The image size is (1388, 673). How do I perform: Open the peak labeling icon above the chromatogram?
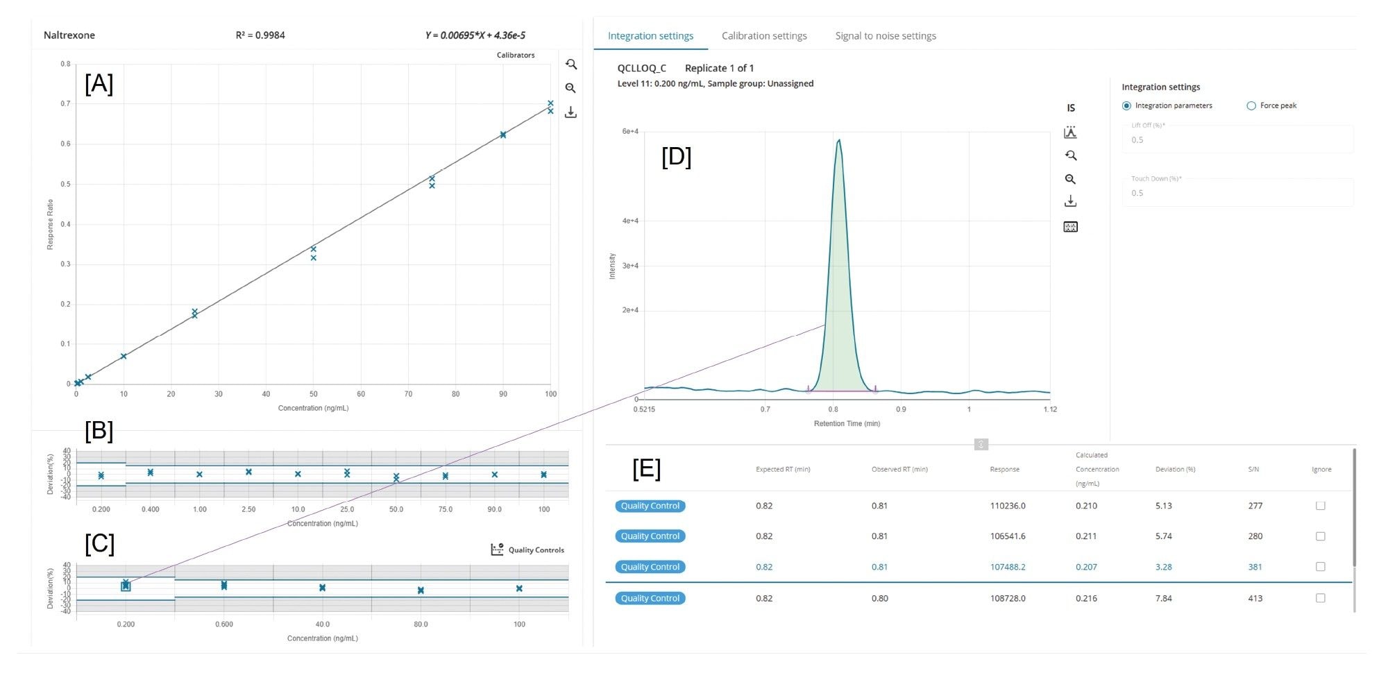tap(1071, 133)
